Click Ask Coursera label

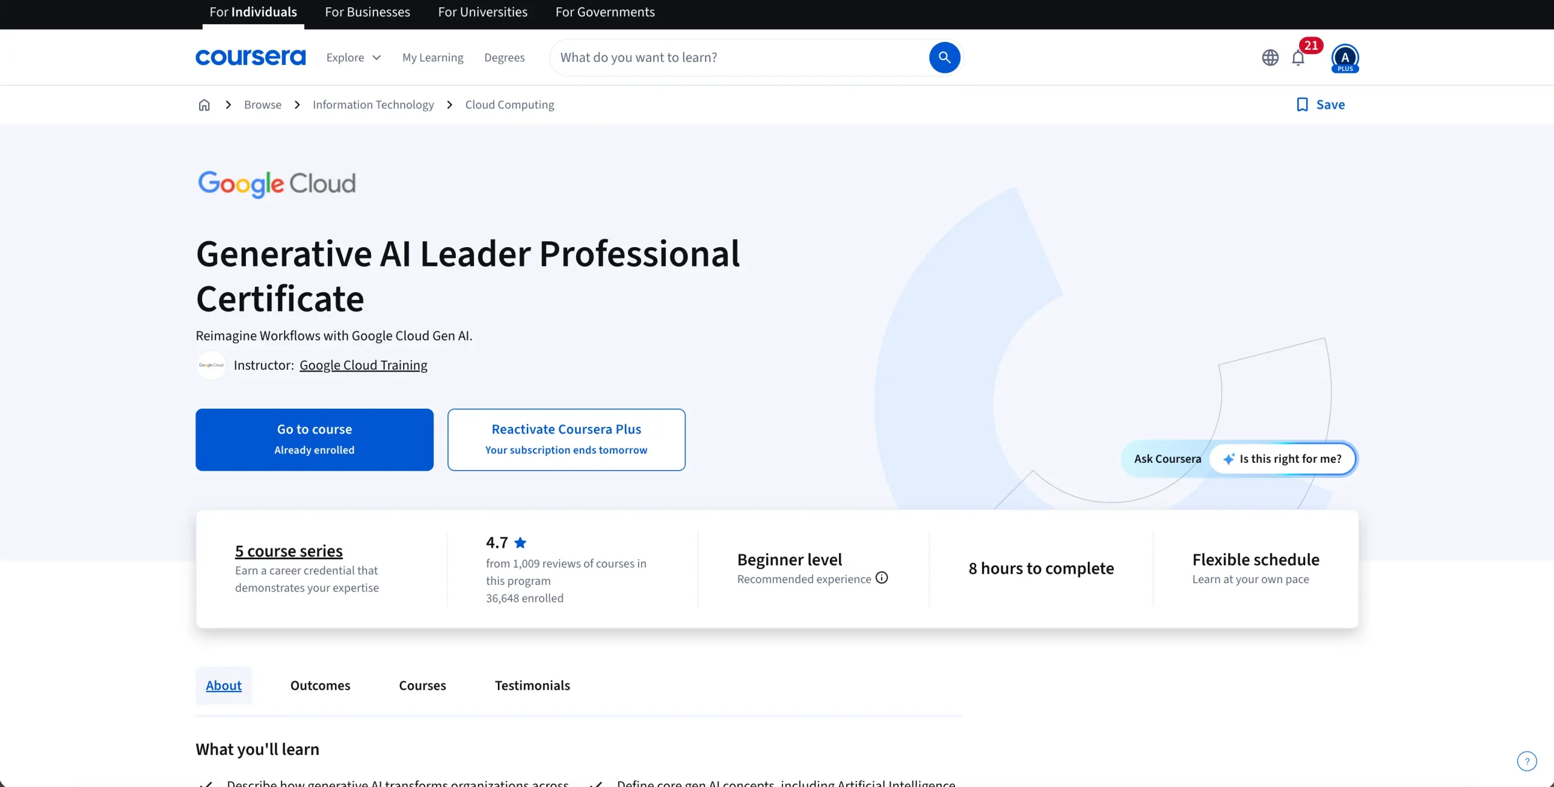pyautogui.click(x=1167, y=459)
